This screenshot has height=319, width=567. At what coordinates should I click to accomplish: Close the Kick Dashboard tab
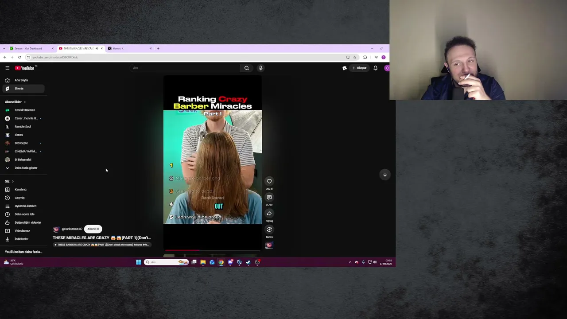(53, 48)
